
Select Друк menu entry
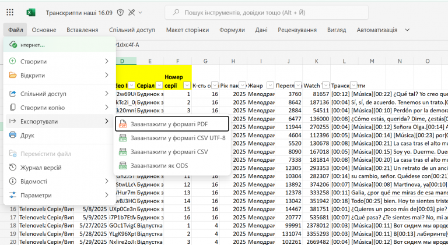(x=60, y=135)
